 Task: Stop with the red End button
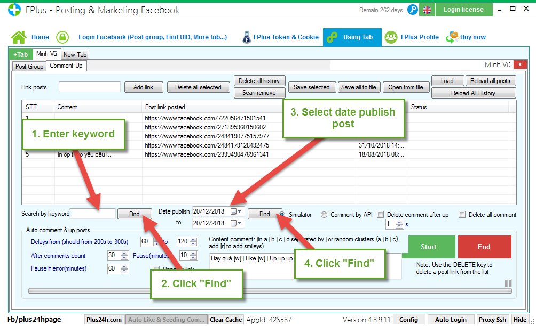tap(484, 247)
